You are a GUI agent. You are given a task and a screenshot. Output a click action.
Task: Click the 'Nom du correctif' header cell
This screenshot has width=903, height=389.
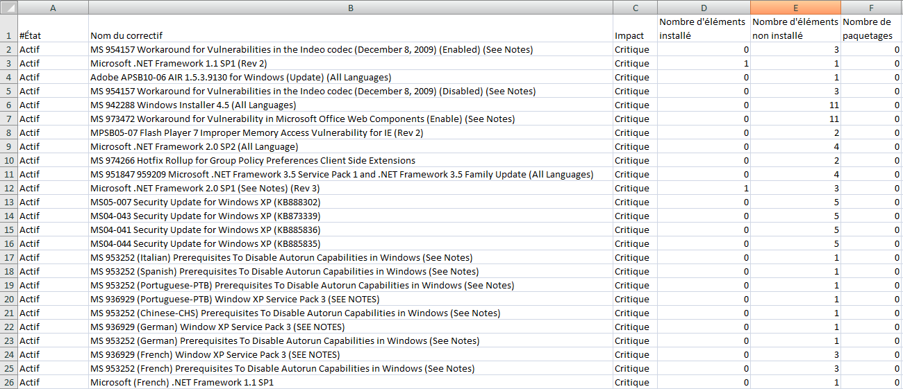[x=350, y=29]
